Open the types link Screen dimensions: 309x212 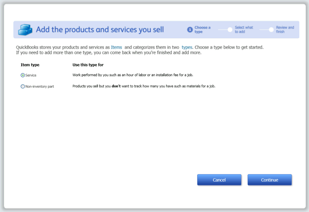point(187,47)
